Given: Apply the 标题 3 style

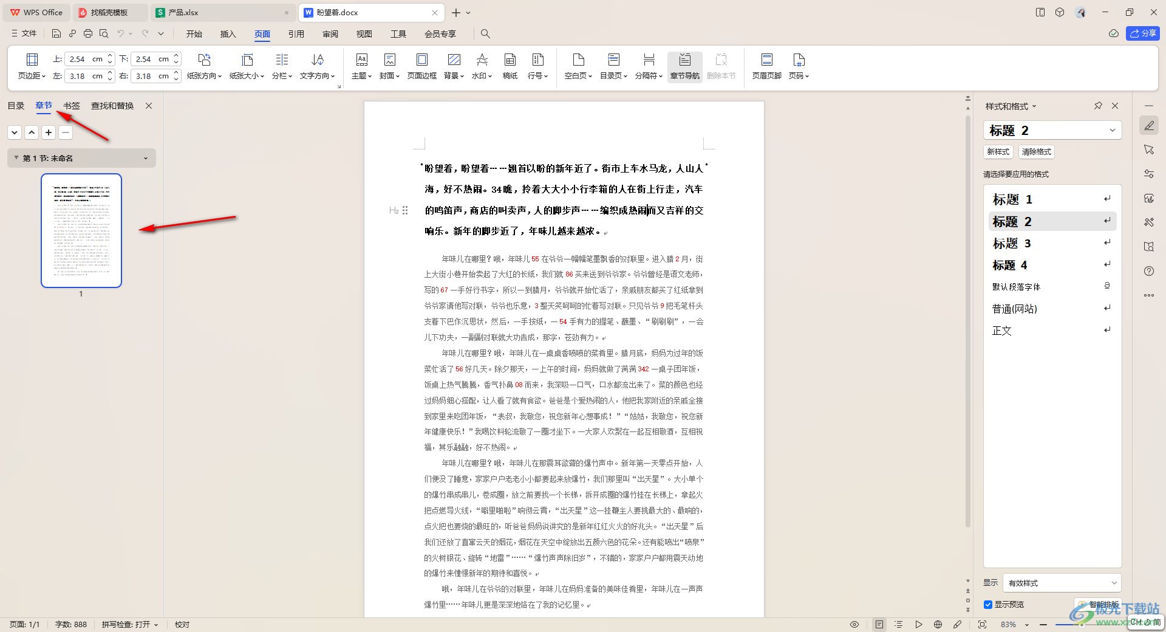Looking at the screenshot, I should click(x=1052, y=243).
